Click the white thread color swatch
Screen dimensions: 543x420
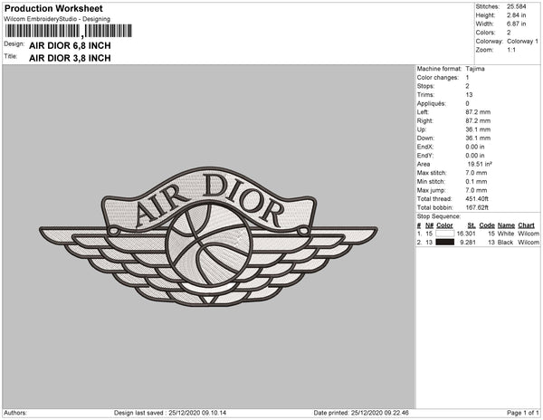coord(444,234)
